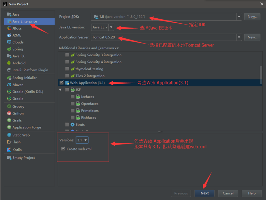The image size is (266, 200).
Task: Select Java Enterprise project type
Action: (30, 21)
